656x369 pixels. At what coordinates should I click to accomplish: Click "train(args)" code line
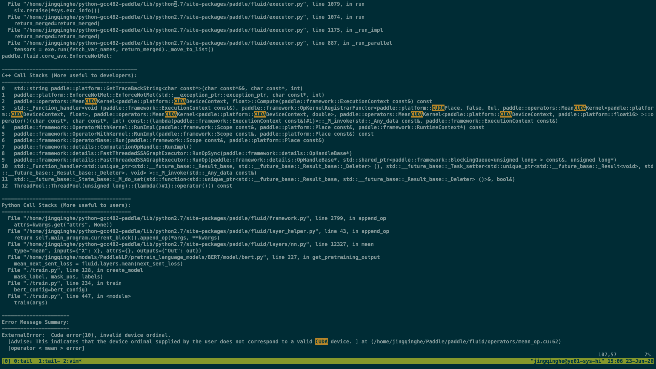pyautogui.click(x=31, y=303)
